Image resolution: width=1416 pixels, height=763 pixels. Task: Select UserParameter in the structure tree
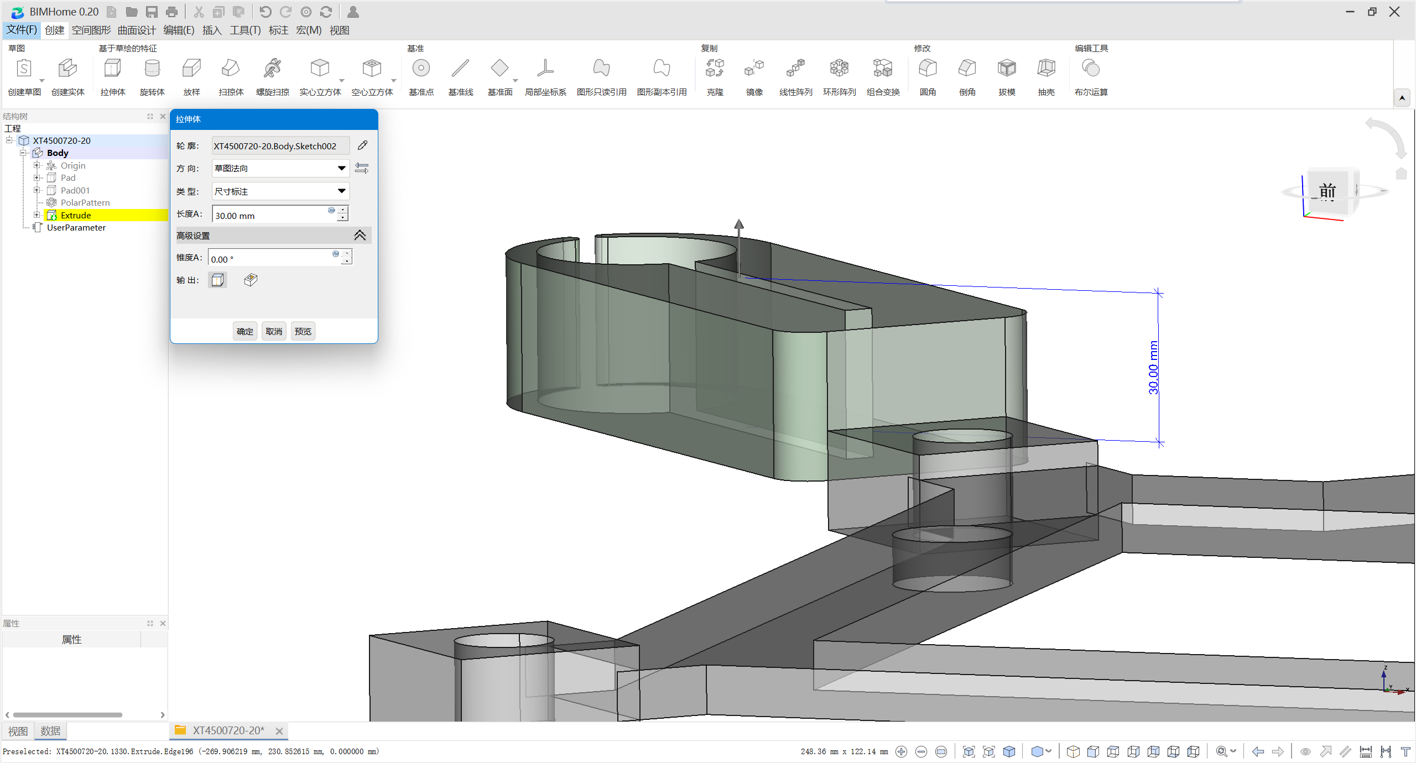coord(76,228)
